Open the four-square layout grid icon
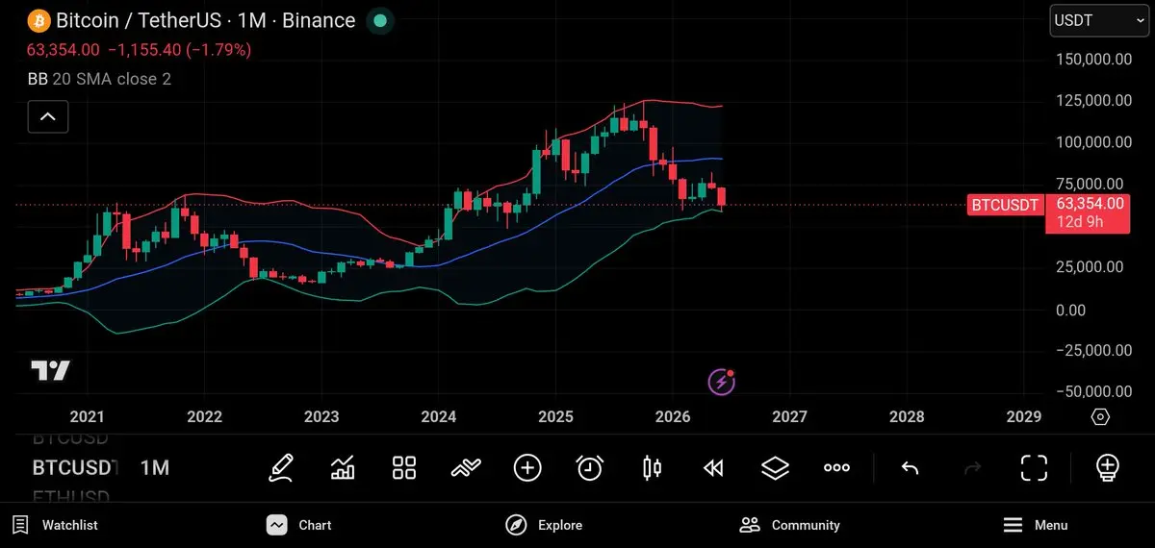 404,468
